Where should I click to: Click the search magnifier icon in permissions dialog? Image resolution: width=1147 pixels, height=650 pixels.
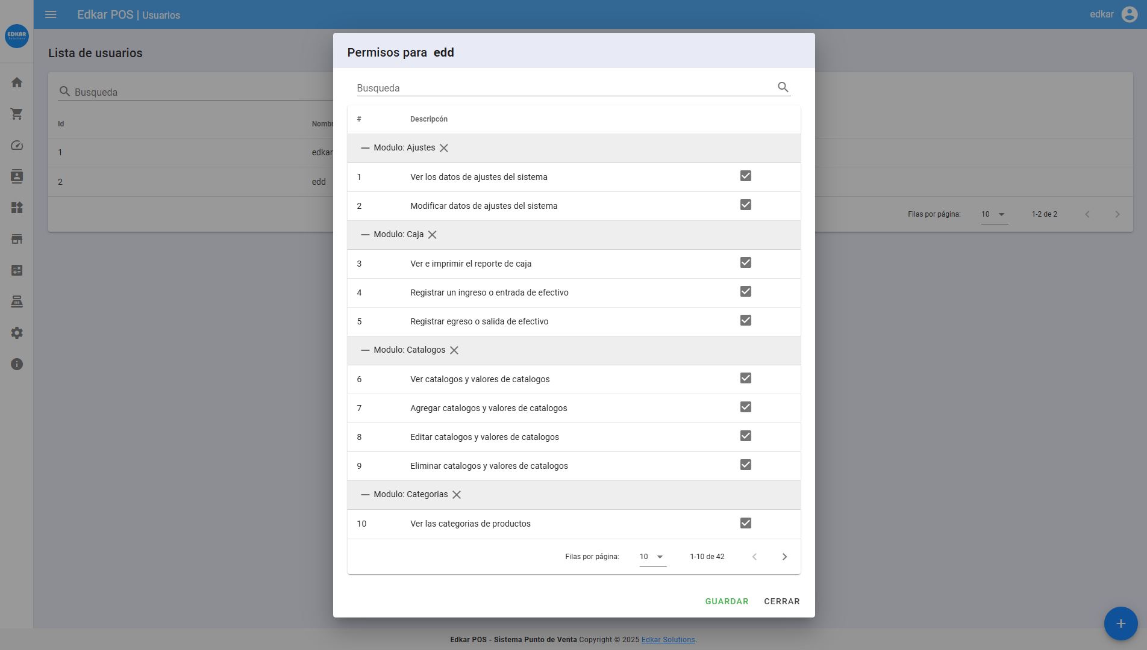point(783,87)
